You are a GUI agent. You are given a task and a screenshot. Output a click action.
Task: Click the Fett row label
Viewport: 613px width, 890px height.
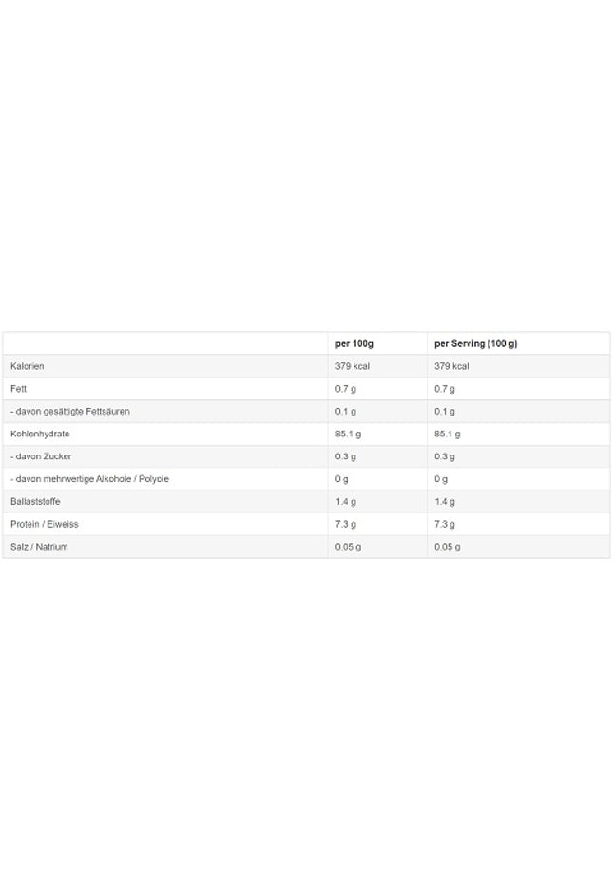pyautogui.click(x=19, y=389)
